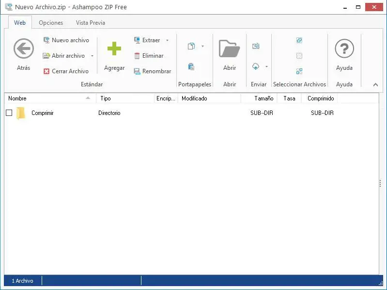The height and width of the screenshot is (290, 387).
Task: Open the Abrir folder icon
Action: click(x=229, y=48)
